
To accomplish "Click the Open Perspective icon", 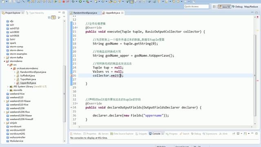I will 214,7.
